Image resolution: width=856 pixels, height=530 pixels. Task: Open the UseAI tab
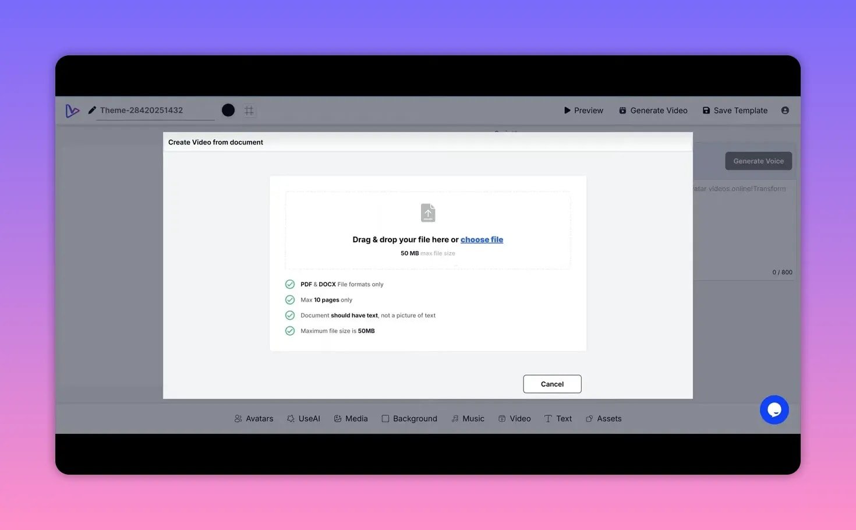[x=303, y=419]
